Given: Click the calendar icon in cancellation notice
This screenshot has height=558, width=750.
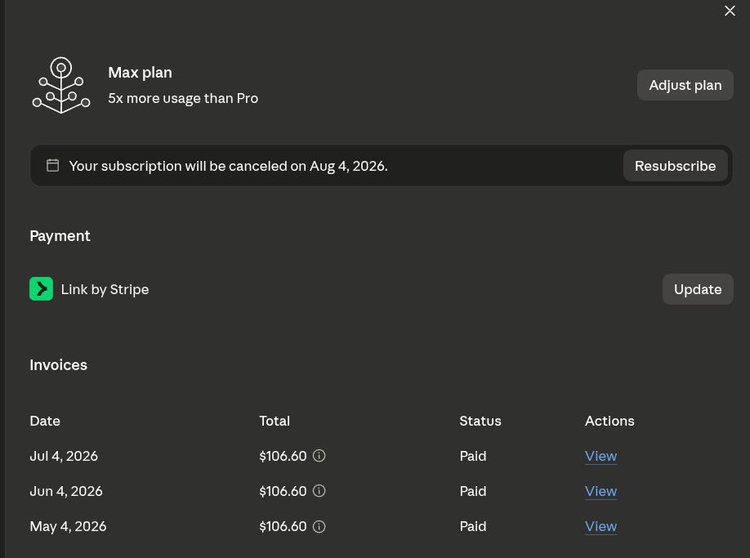Looking at the screenshot, I should point(52,166).
